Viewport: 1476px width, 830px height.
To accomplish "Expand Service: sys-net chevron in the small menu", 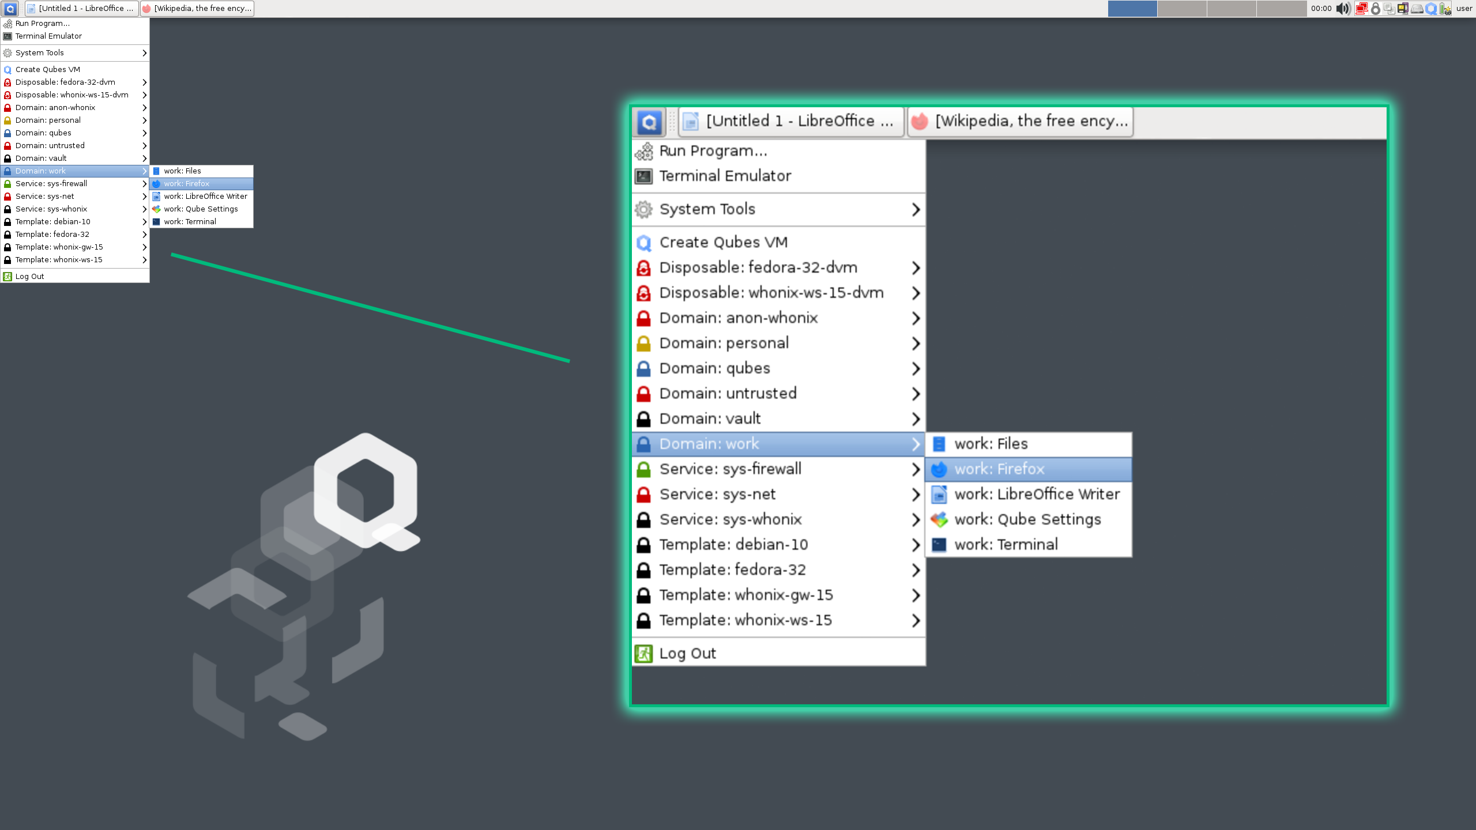I will pos(144,197).
